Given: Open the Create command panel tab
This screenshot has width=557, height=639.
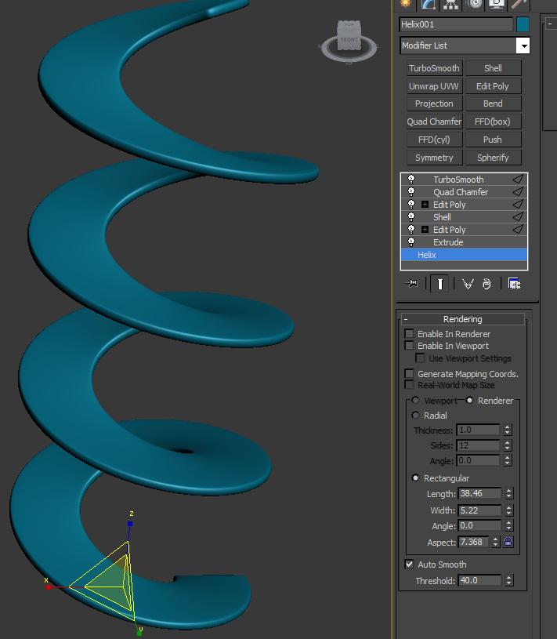Looking at the screenshot, I should tap(405, 4).
